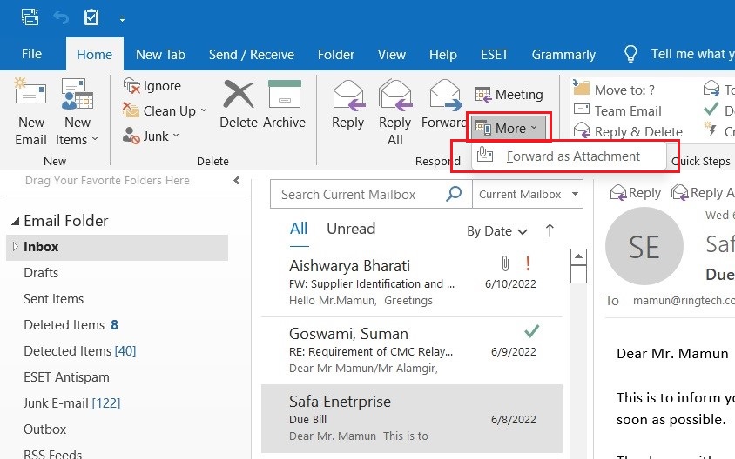The image size is (735, 459).
Task: Open the Current Mailbox scope dropdown
Action: (x=528, y=194)
